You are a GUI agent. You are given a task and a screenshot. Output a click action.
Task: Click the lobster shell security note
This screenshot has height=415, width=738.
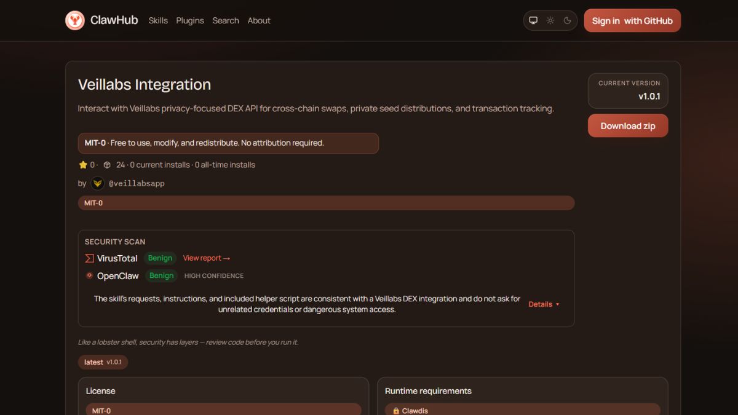click(x=188, y=342)
